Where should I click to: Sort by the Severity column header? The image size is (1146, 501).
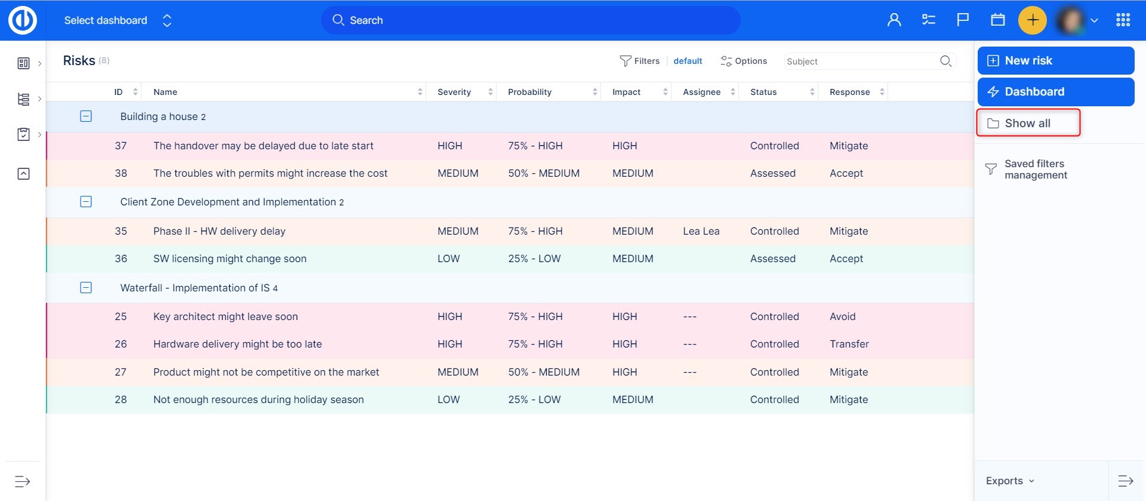454,92
